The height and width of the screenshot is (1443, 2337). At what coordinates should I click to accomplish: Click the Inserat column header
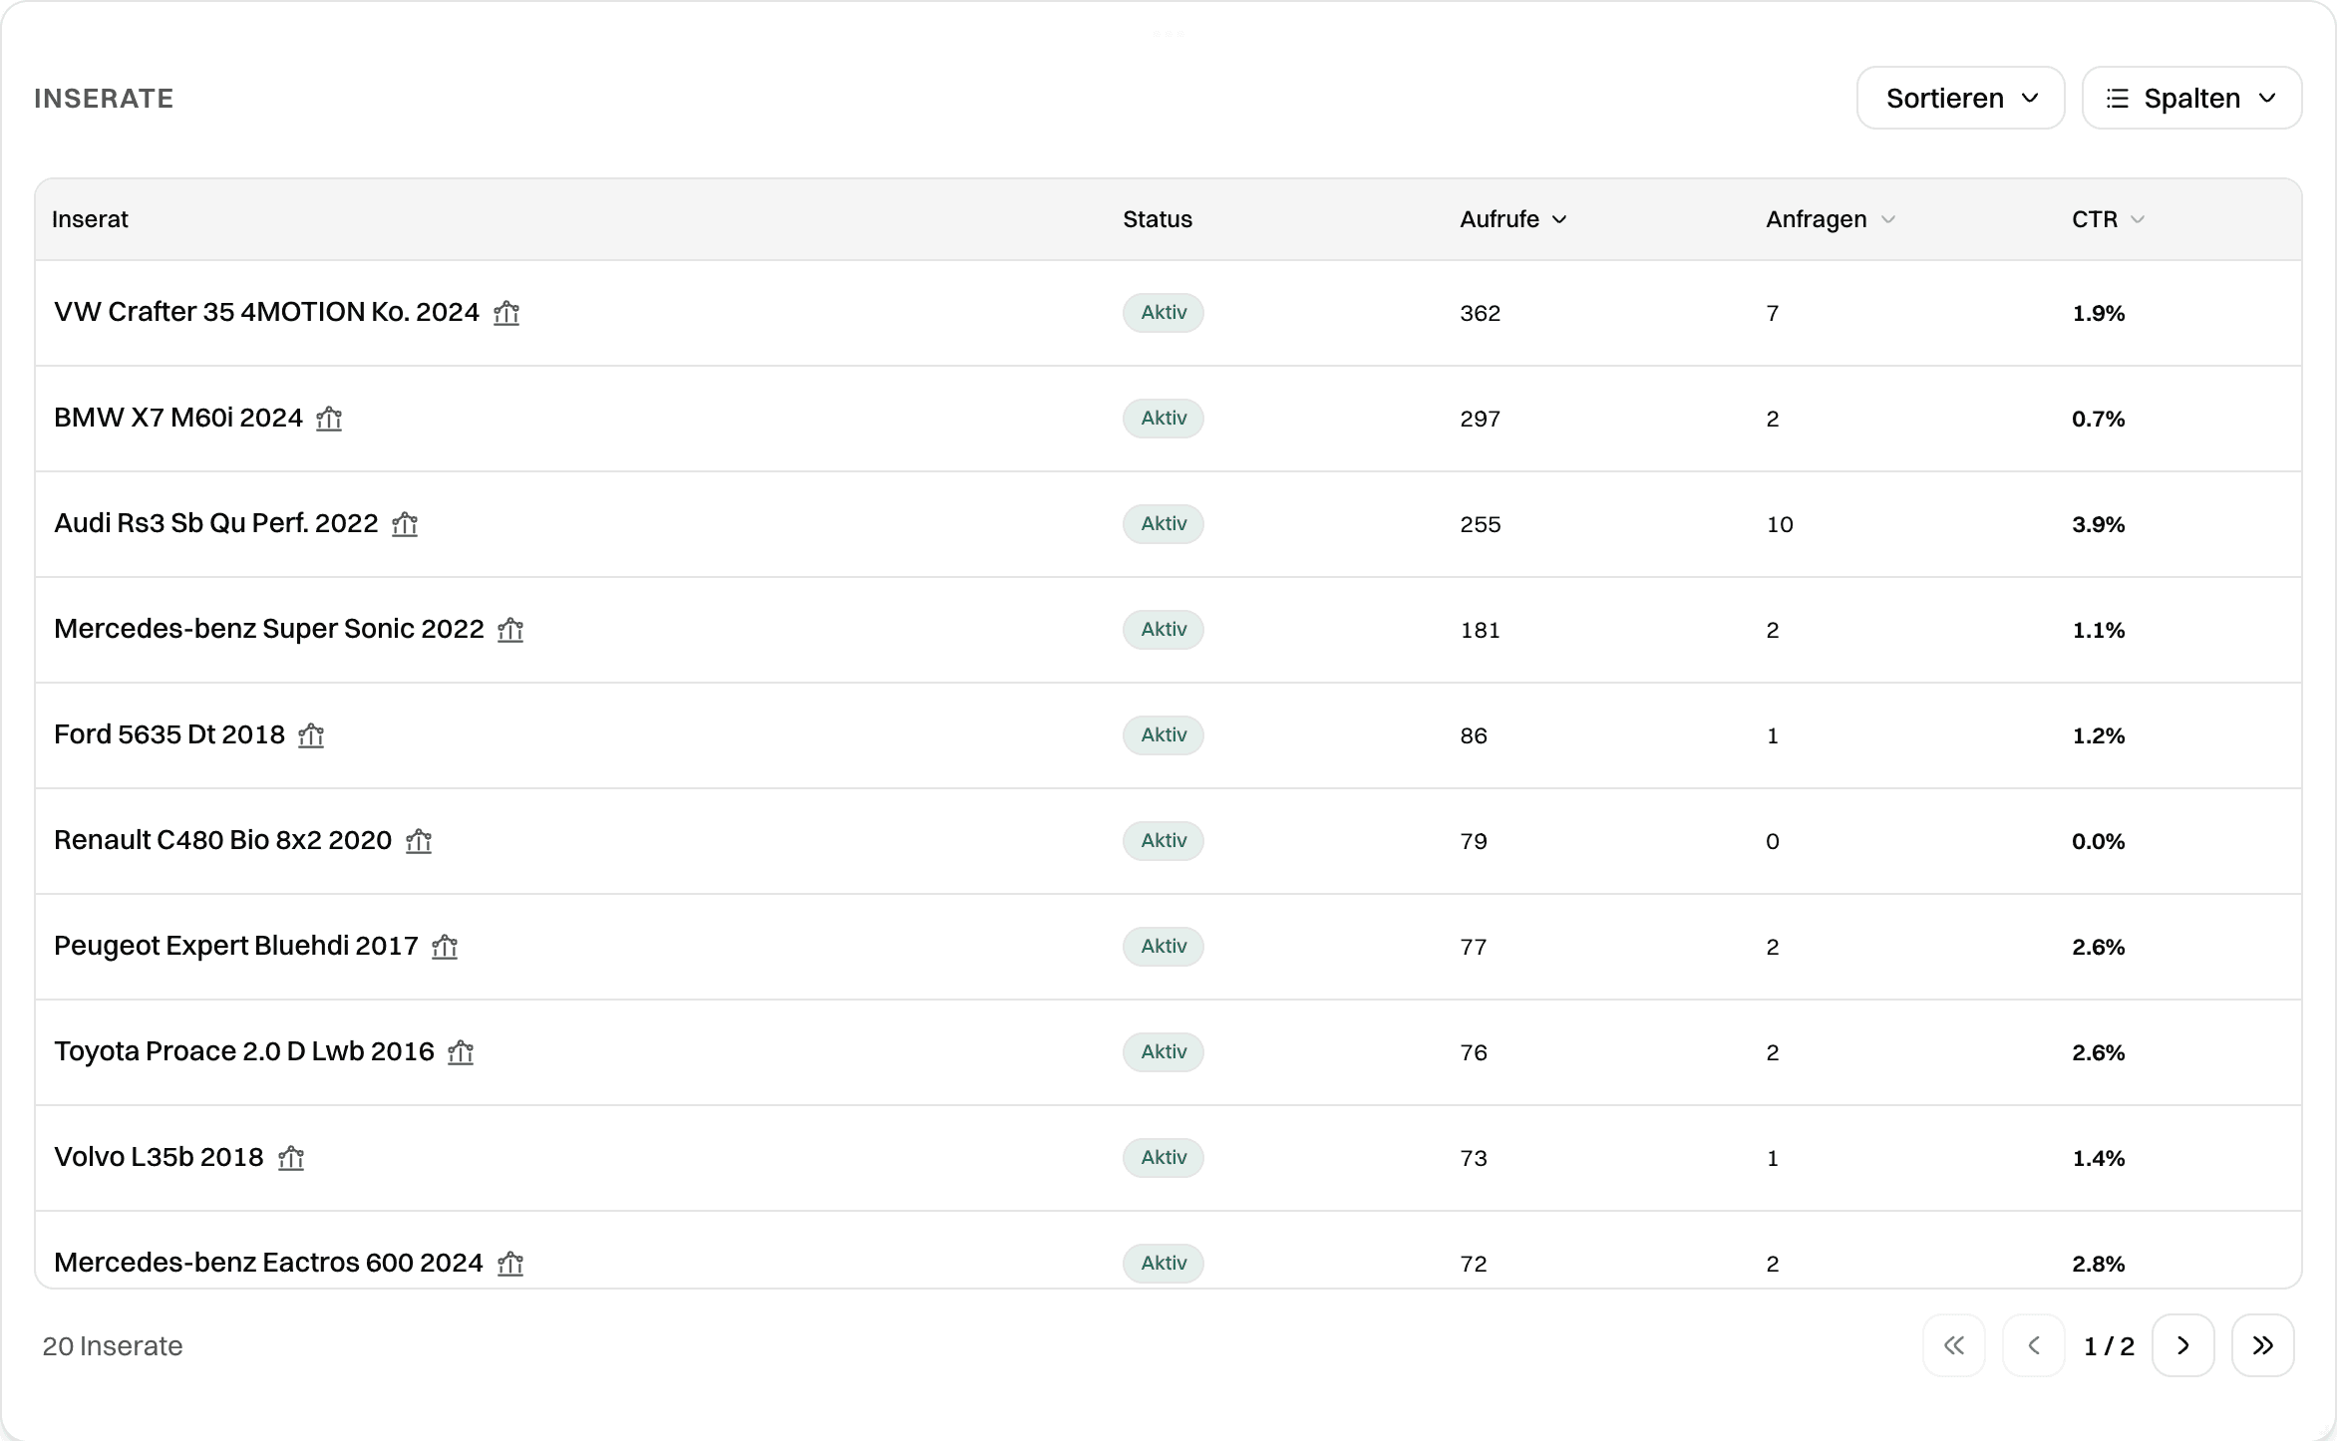90,219
